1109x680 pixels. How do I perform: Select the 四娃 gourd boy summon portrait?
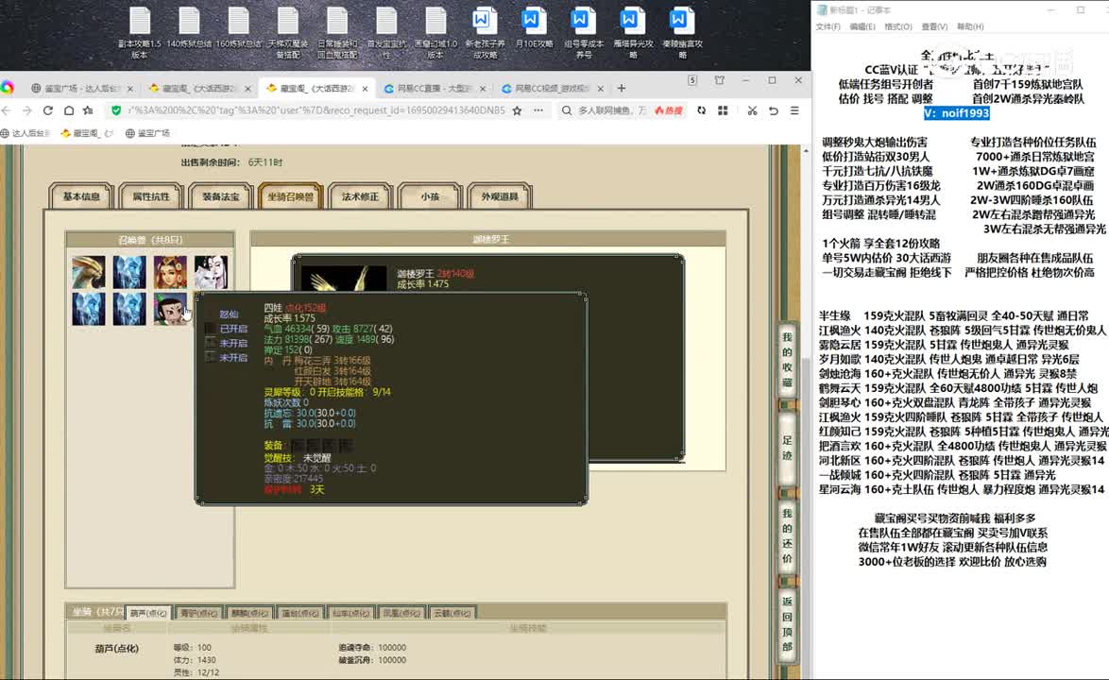[170, 309]
